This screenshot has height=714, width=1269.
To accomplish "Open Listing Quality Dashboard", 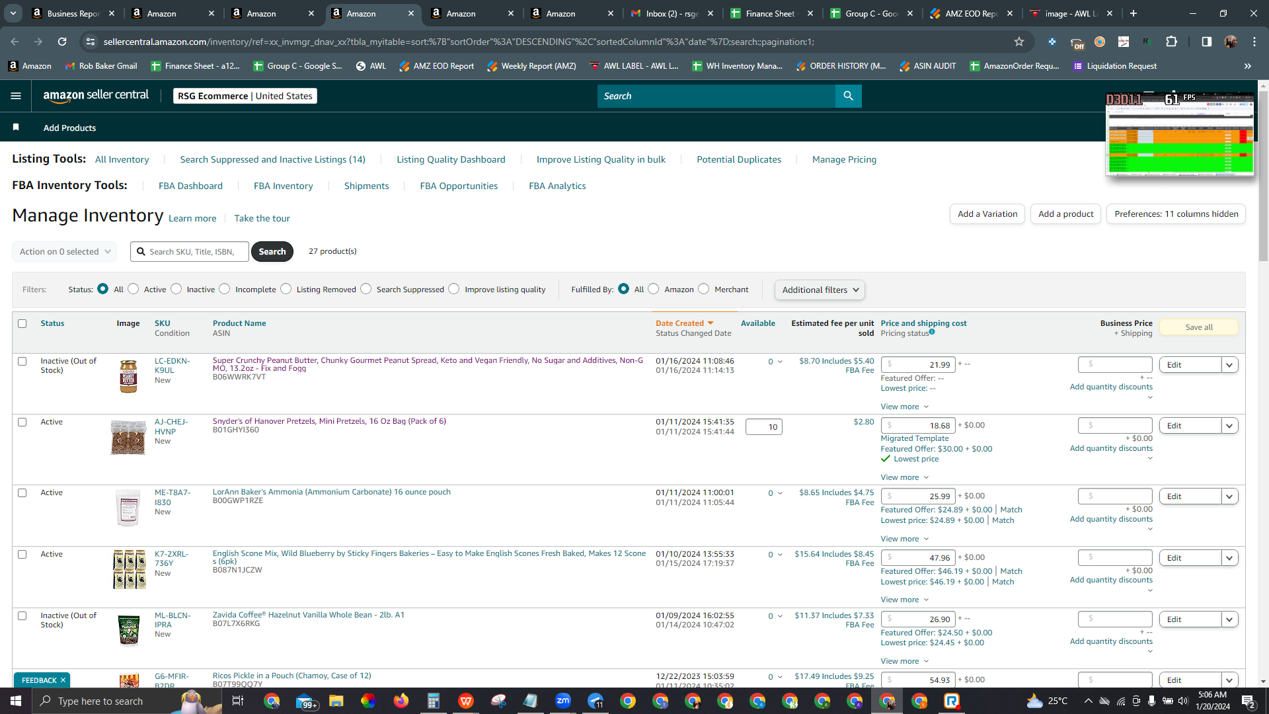I will click(451, 159).
